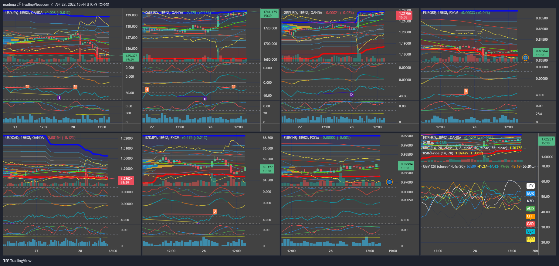This screenshot has height=266, width=559.
Task: Click the 1720.000 price scale label in XAUUSD
Action: tap(270, 28)
